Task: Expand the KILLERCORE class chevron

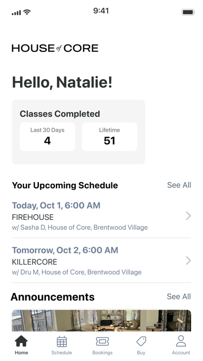Action: 189,260
